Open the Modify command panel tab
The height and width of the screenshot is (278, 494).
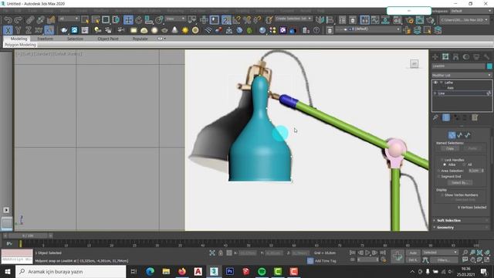click(445, 56)
